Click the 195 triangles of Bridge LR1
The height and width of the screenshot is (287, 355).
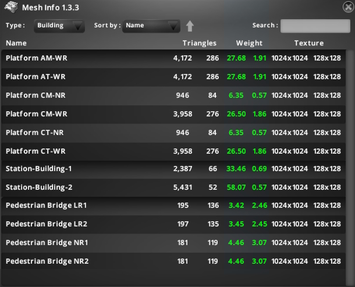[183, 205]
